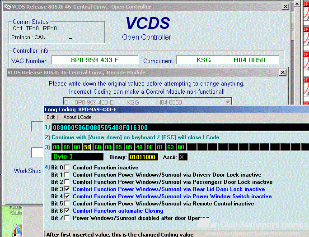Click Component field KSG H04 0050
Screen dimensions: 309x237
228,60
